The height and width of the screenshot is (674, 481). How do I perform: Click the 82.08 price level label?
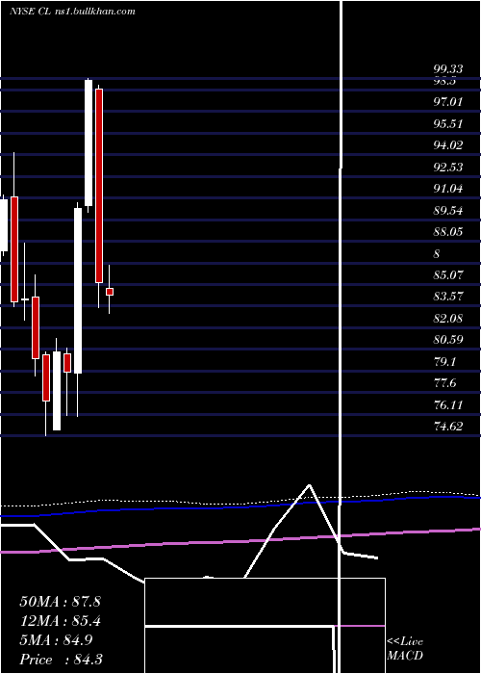coord(448,318)
